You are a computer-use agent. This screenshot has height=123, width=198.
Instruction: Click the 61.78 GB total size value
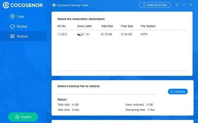107,34
